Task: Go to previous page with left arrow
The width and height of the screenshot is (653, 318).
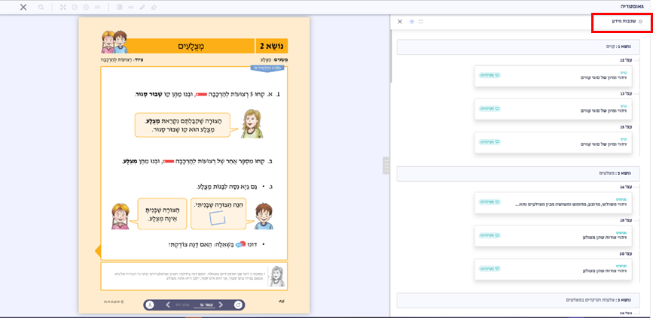Action: tap(167, 304)
